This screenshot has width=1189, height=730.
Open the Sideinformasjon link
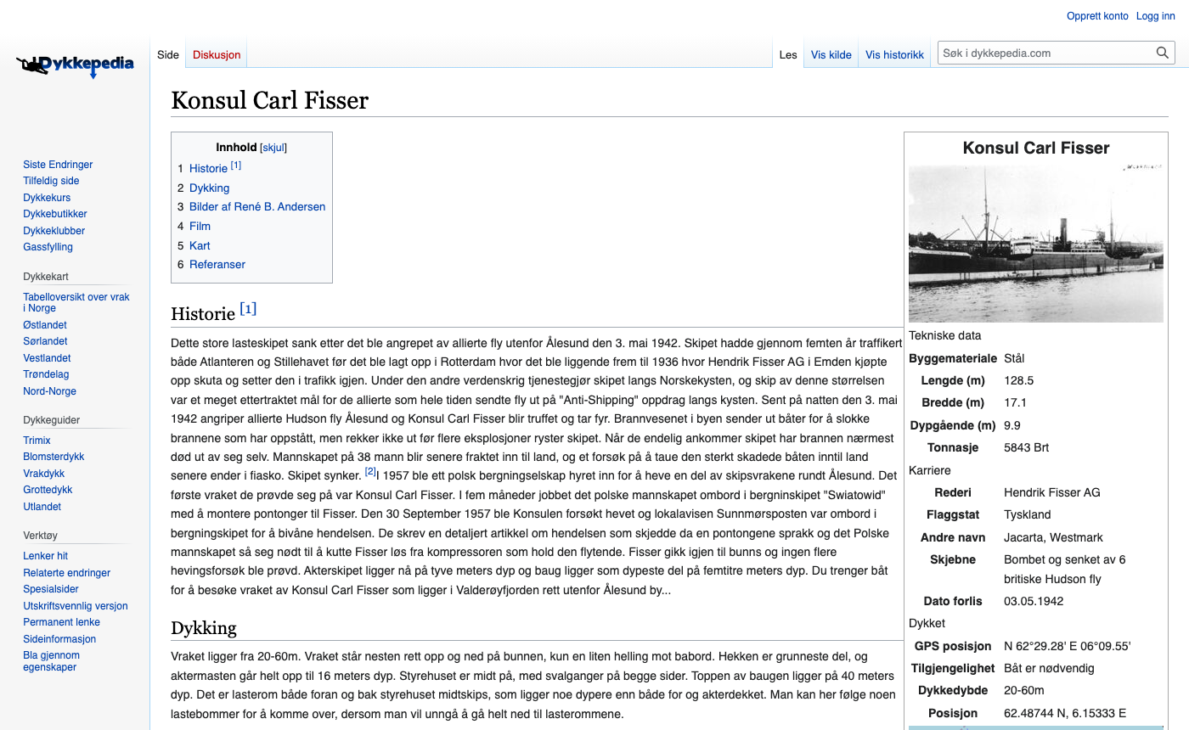point(59,639)
